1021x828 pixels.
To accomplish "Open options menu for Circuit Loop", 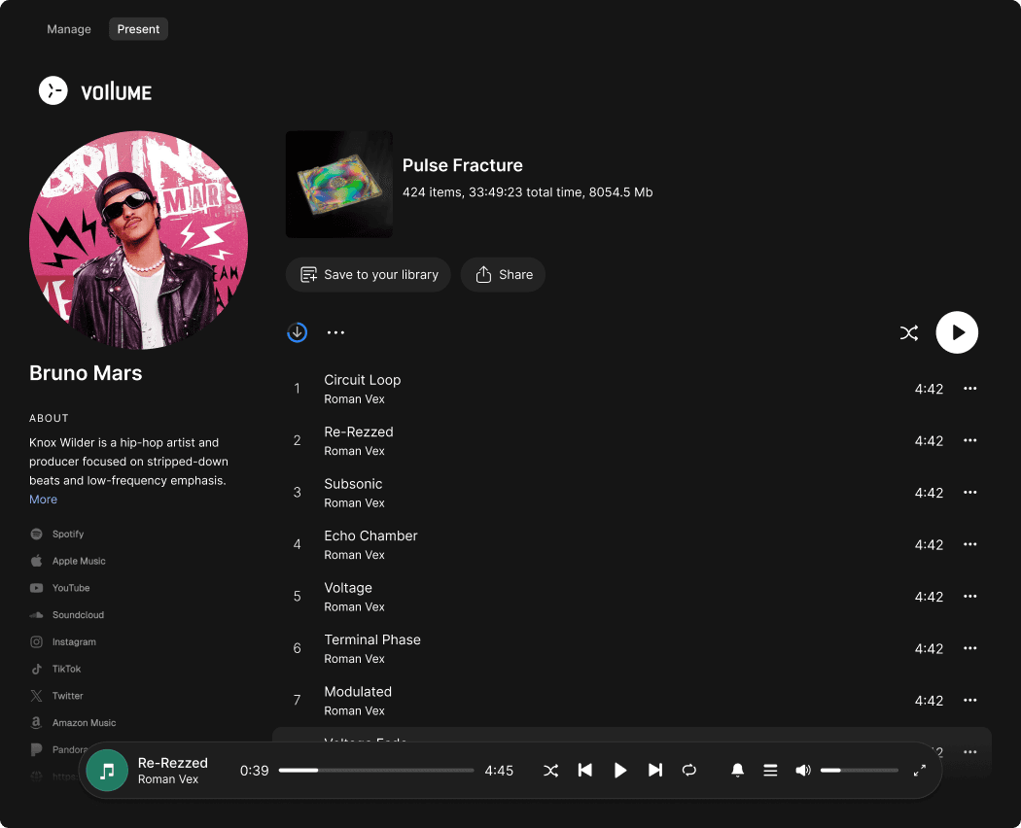I will tap(969, 389).
